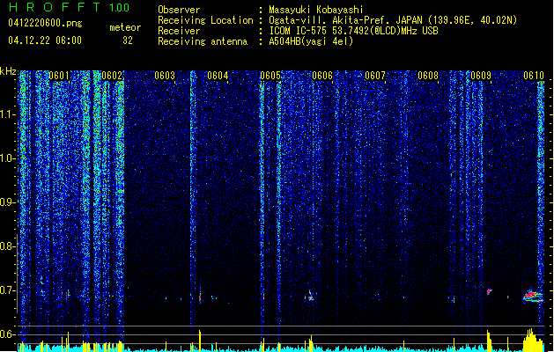
Task: Click the red meteor echo just after 0609
Action: point(489,291)
